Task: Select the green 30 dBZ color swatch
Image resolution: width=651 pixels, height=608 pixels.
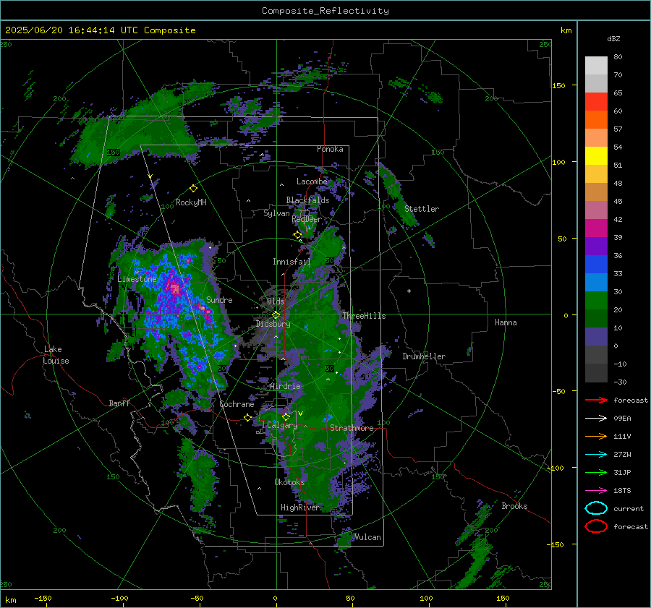Action: point(596,300)
